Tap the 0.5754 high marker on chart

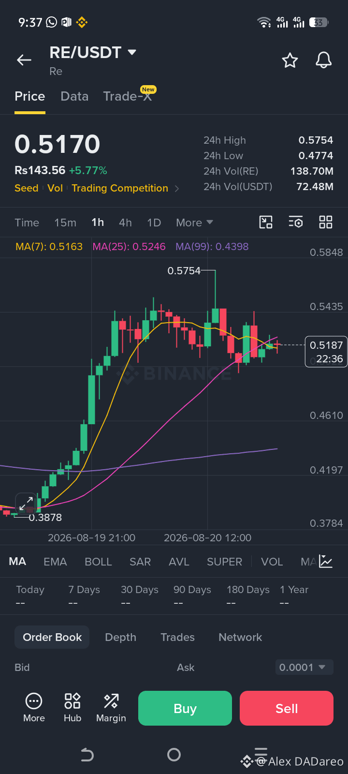click(x=184, y=271)
